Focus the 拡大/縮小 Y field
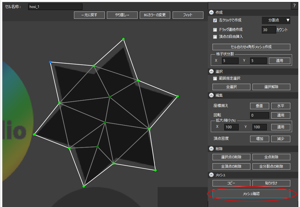Viewport: 300px width, 207px height. 259,127
